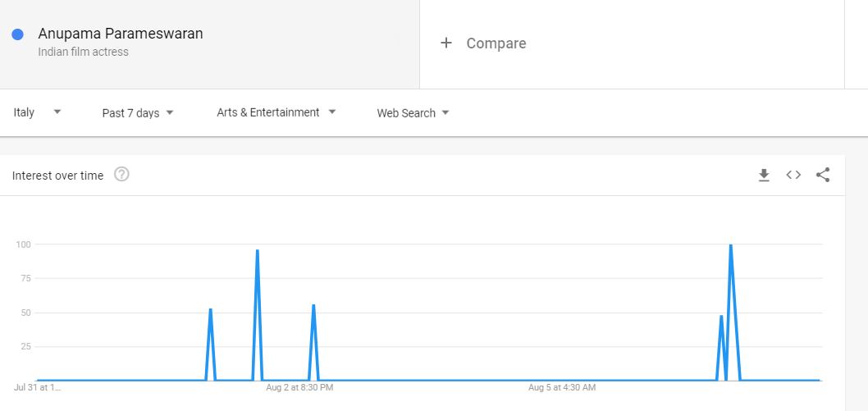This screenshot has height=411, width=868.
Task: Download the chart data as CSV
Action: coord(764,175)
